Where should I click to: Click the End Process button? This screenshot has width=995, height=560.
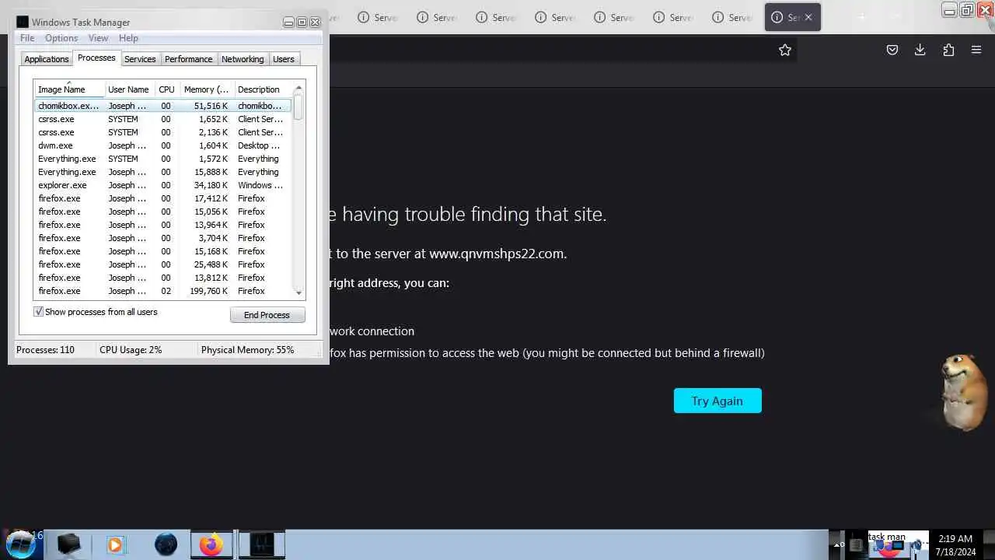267,315
